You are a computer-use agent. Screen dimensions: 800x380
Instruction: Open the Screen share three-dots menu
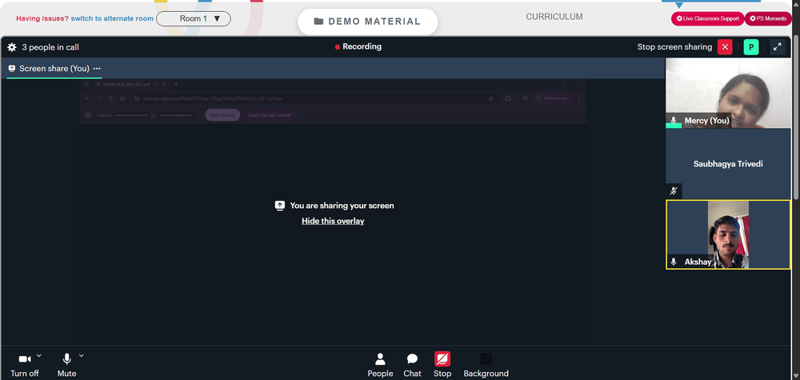click(x=97, y=68)
